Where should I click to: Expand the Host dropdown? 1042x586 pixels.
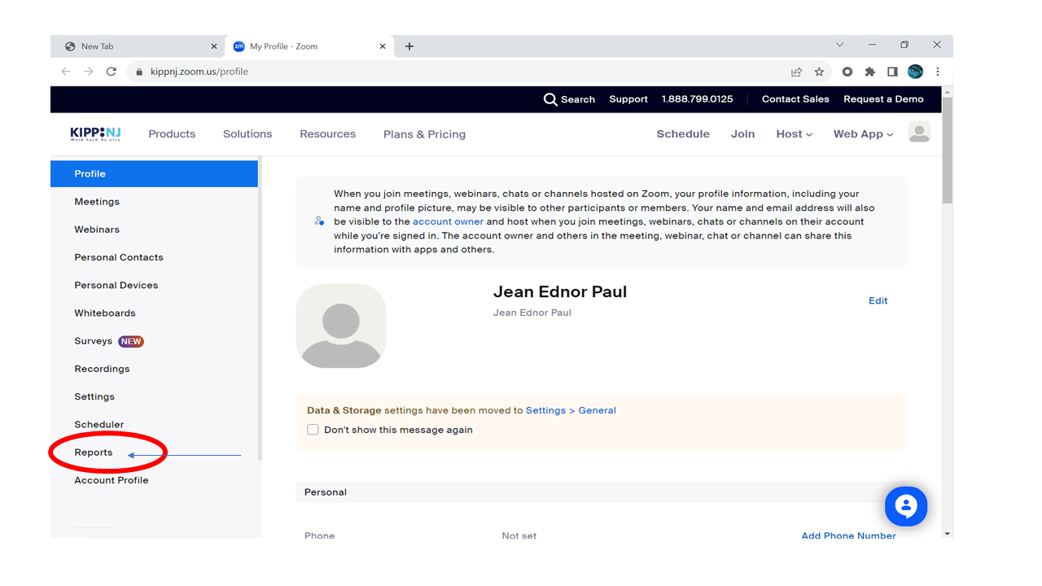pos(794,134)
